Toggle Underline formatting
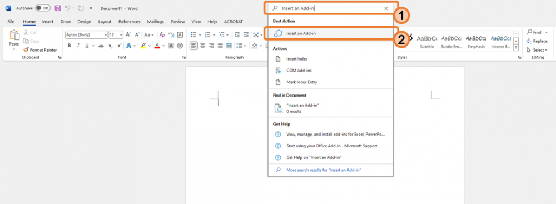The height and width of the screenshot is (204, 556). click(x=87, y=46)
